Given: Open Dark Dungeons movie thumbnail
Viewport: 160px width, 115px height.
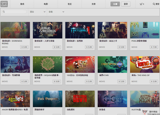Looking at the screenshot, I should 47,99.
